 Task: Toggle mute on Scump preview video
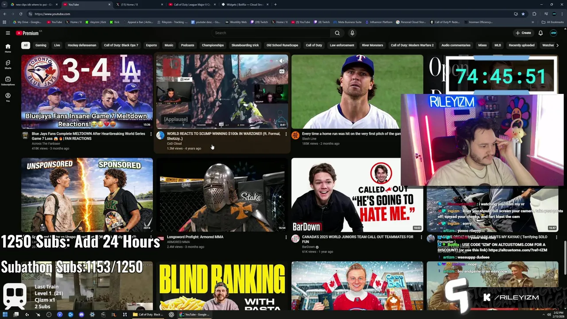(x=282, y=61)
